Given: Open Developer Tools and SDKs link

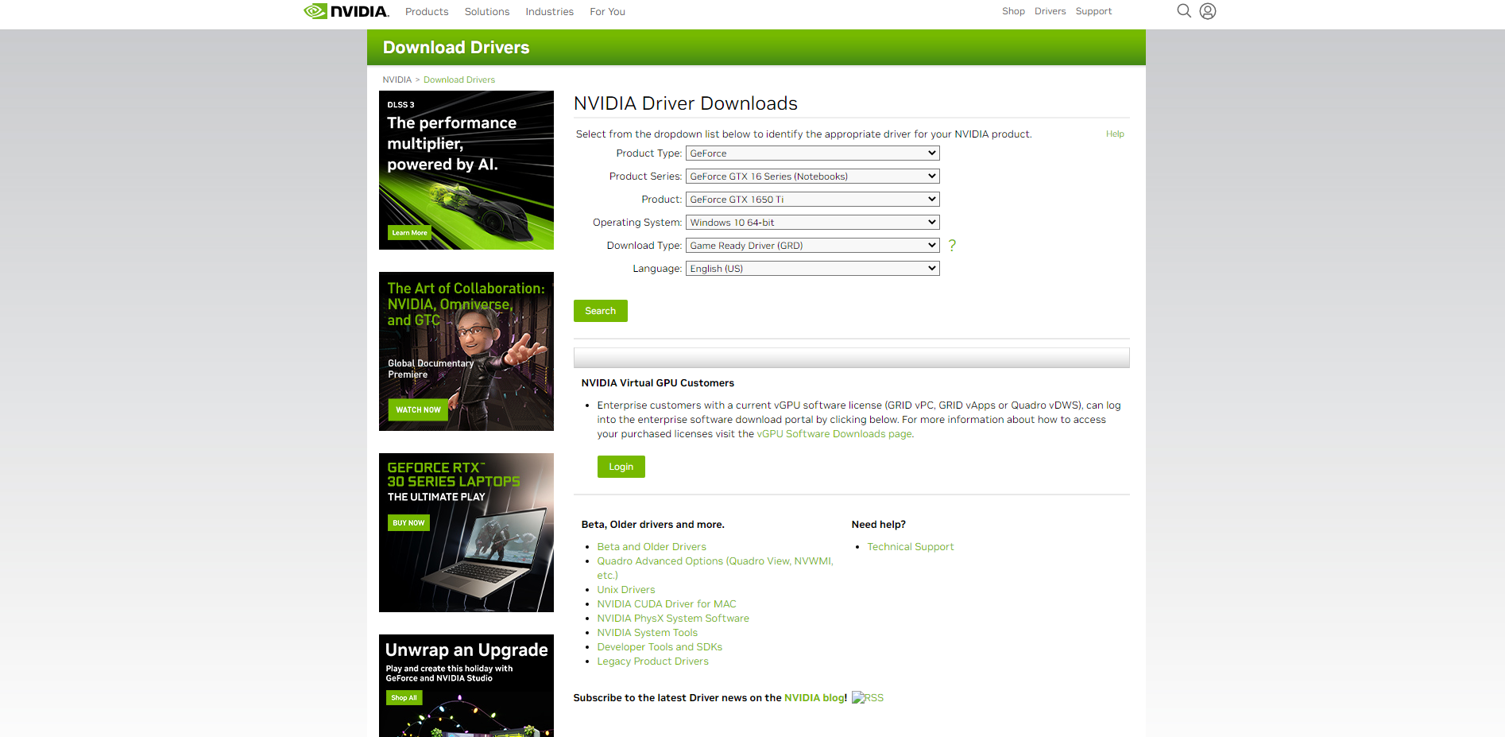Looking at the screenshot, I should tap(660, 647).
